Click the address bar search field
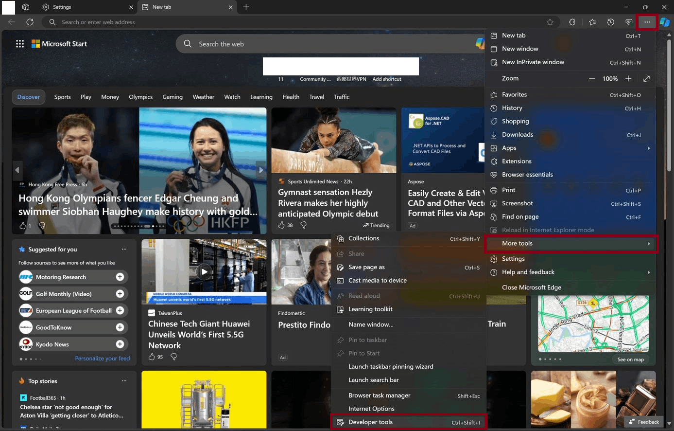Image resolution: width=674 pixels, height=431 pixels. tap(194, 22)
